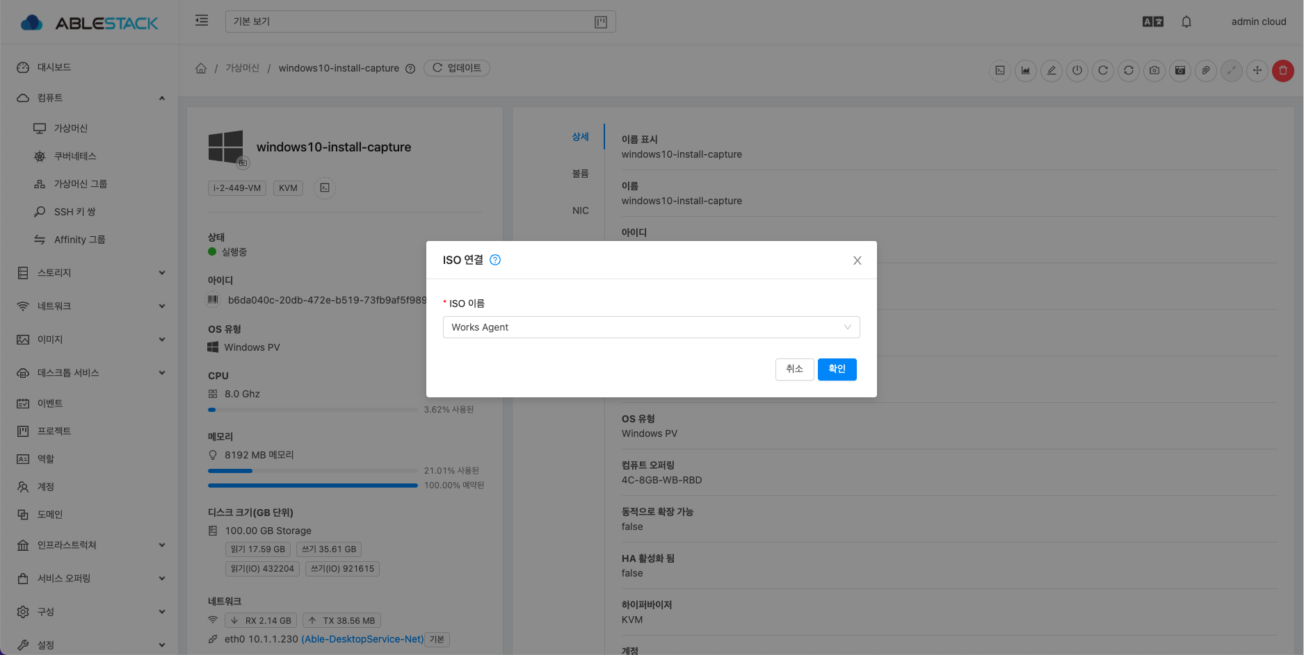The width and height of the screenshot is (1304, 655).
Task: Click the edit VM pencil icon
Action: 1051,70
